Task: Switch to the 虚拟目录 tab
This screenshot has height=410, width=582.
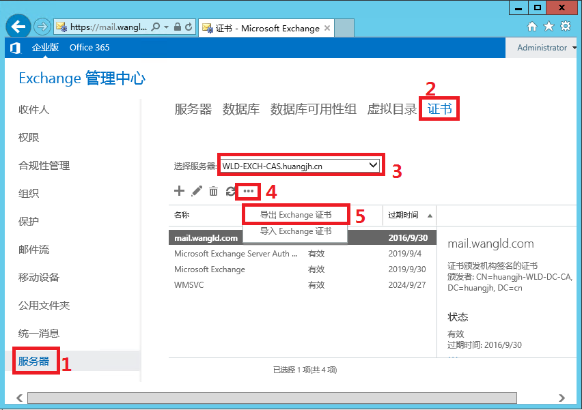Action: pos(391,109)
